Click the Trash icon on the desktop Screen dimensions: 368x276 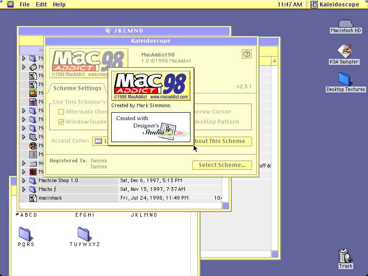tap(345, 256)
